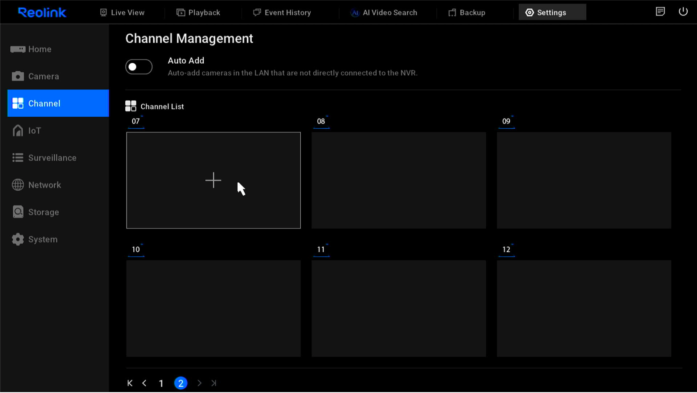This screenshot has width=697, height=393.
Task: Select page 2 in pagination
Action: point(180,383)
